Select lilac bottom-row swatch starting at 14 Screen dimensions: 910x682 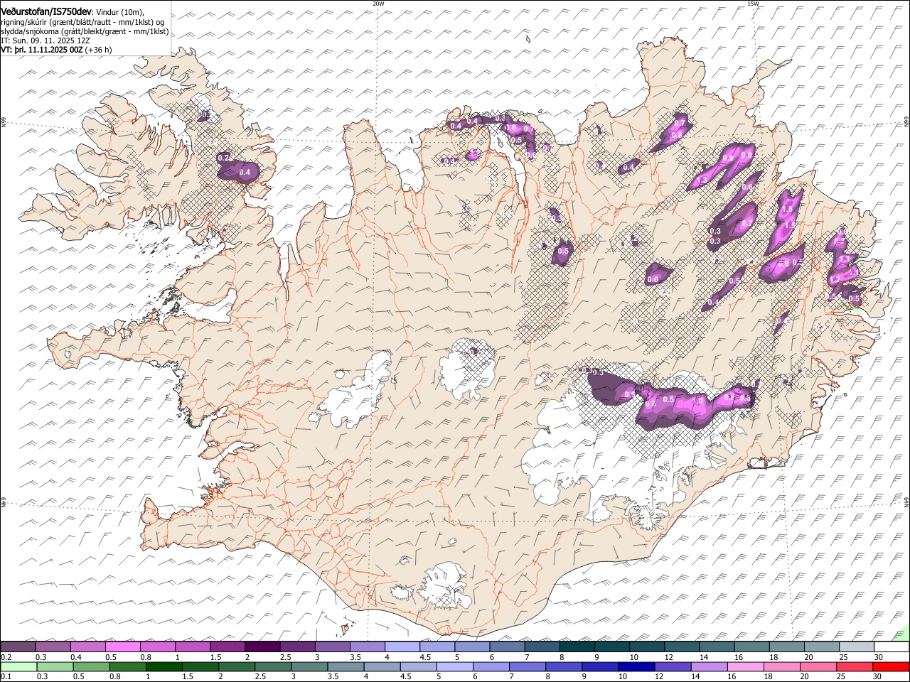708,666
